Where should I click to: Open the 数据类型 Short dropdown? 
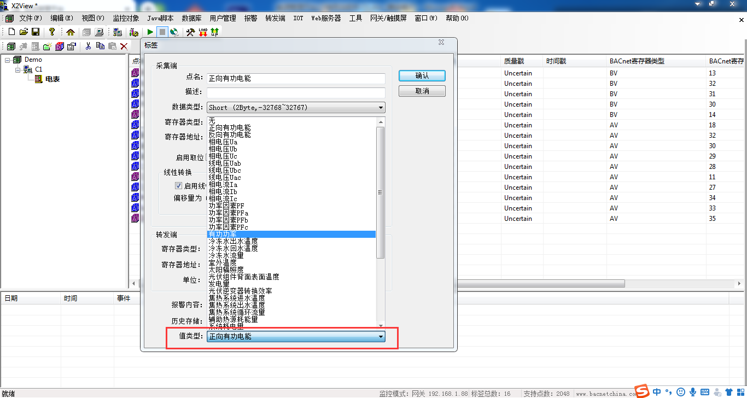(x=296, y=108)
